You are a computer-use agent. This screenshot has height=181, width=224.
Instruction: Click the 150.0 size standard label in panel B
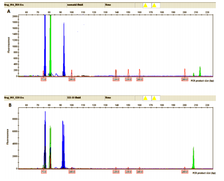pos(128,172)
